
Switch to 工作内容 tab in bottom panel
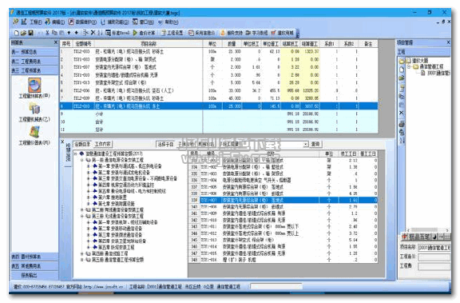103,144
